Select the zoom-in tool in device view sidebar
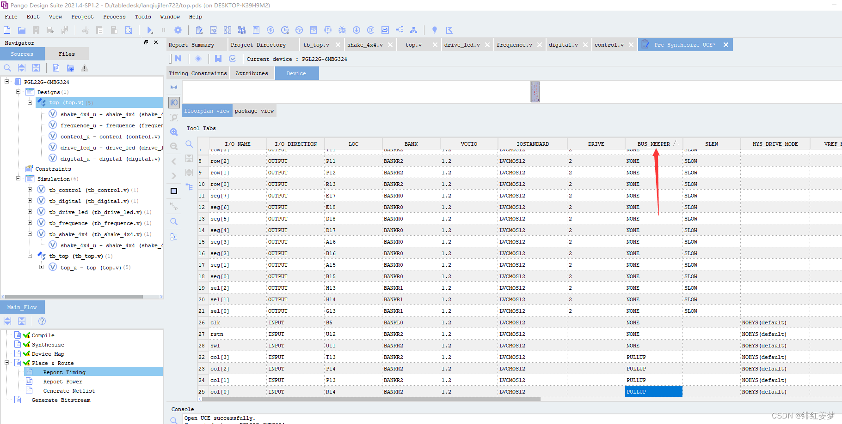 [x=173, y=131]
